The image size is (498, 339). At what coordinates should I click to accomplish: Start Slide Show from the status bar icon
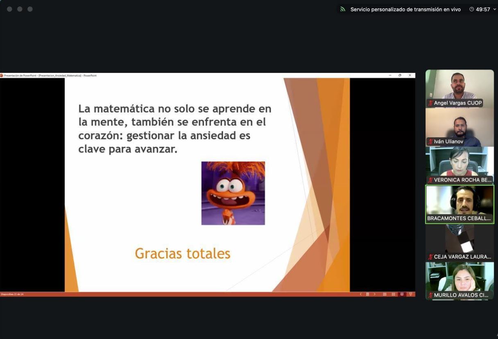click(x=410, y=294)
